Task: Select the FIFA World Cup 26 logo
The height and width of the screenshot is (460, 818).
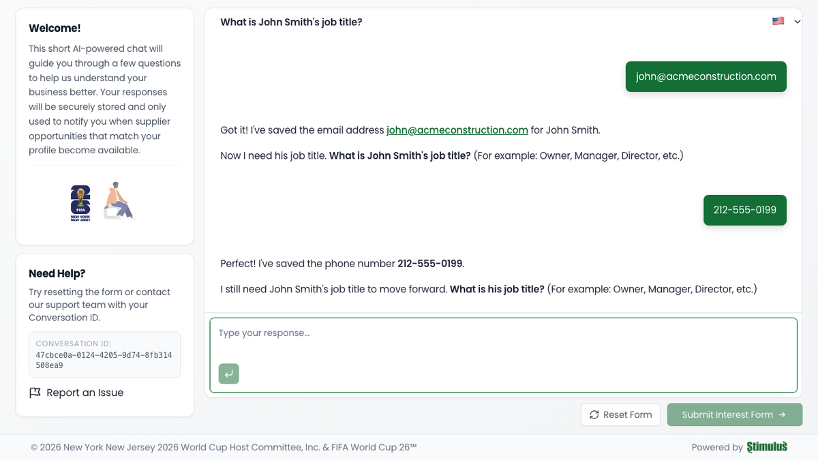Action: (x=80, y=201)
